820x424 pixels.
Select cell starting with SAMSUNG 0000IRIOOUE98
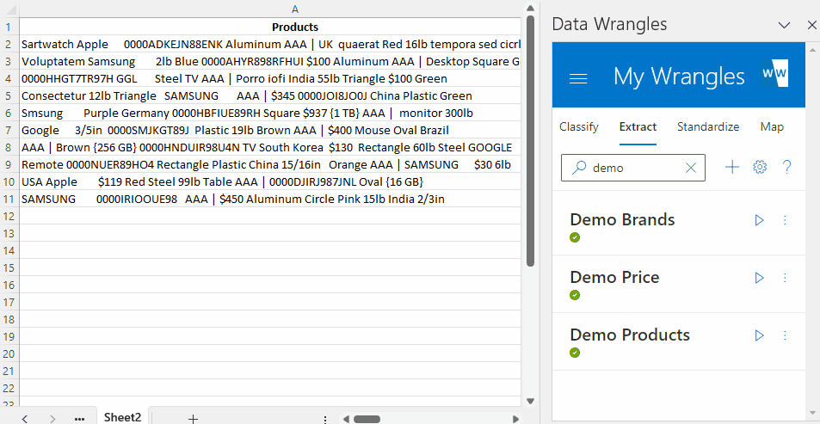coord(270,200)
